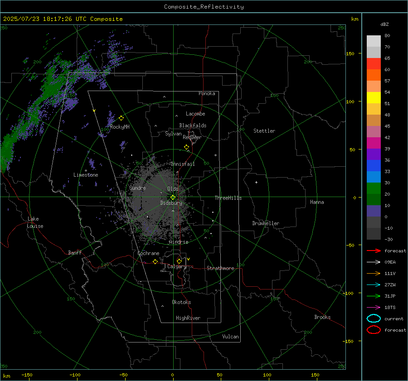Click the Brooks label
The height and width of the screenshot is (381, 408).
(x=322, y=317)
